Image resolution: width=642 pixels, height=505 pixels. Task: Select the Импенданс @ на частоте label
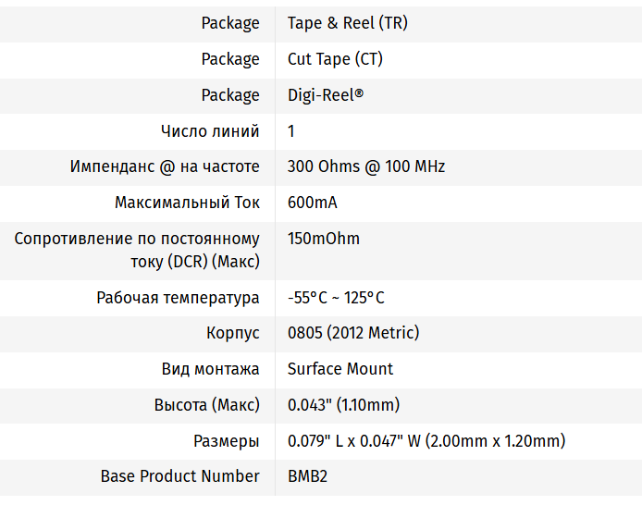[165, 167]
